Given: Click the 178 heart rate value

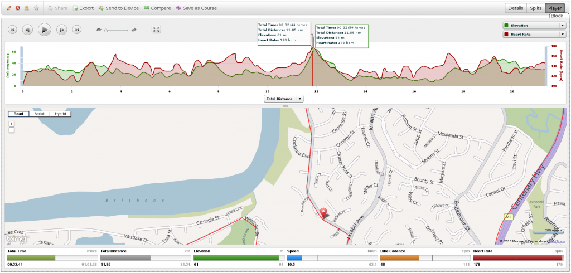Looking at the screenshot, I should coord(477,264).
